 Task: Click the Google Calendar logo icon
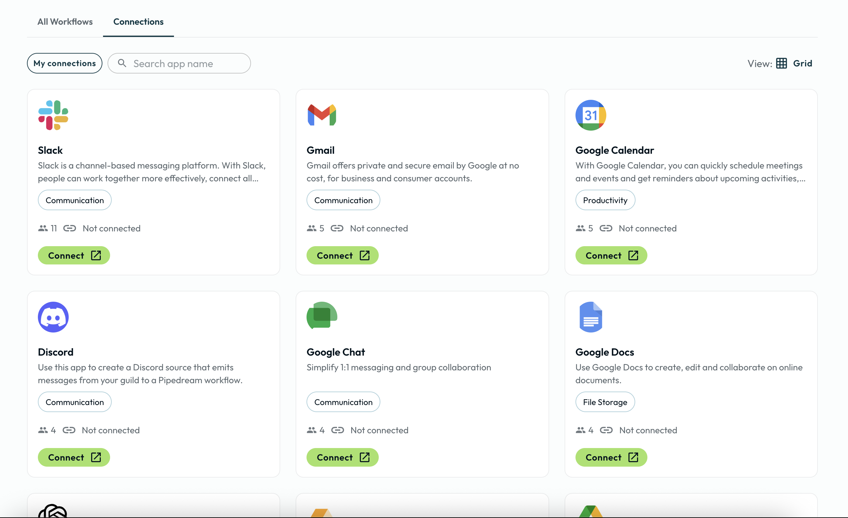point(591,115)
